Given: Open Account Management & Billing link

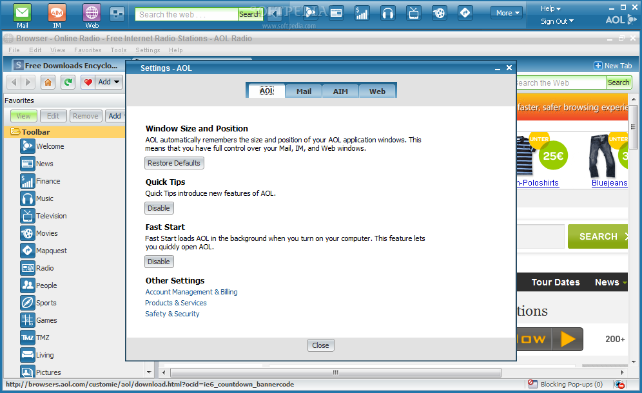Looking at the screenshot, I should 191,292.
